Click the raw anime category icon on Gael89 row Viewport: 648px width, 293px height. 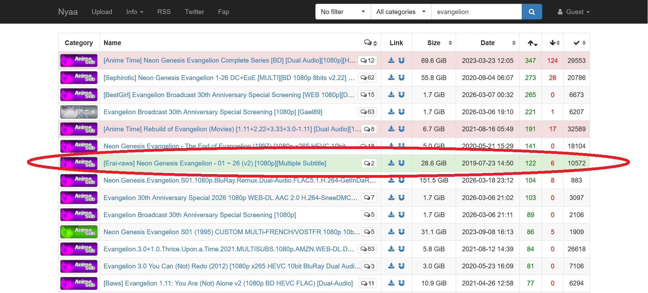click(79, 112)
